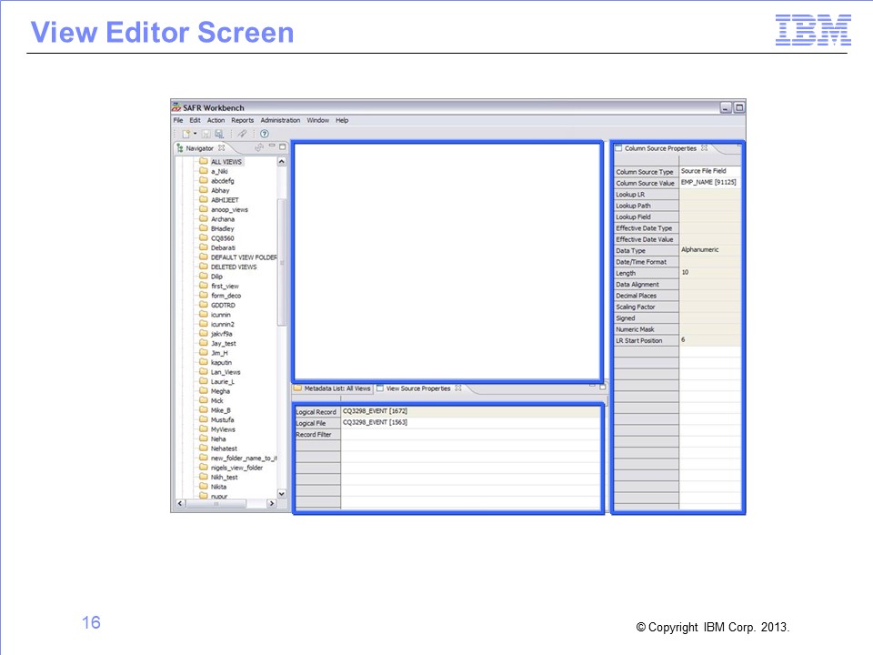873x655 pixels.
Task: Click the empty Record Filter value cell
Action: click(471, 434)
